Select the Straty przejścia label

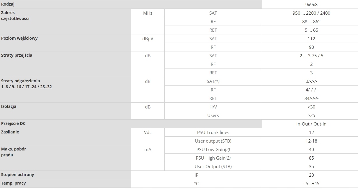[x=17, y=55]
